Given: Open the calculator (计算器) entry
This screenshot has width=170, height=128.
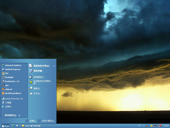Looking at the screenshot, I should (7, 103).
